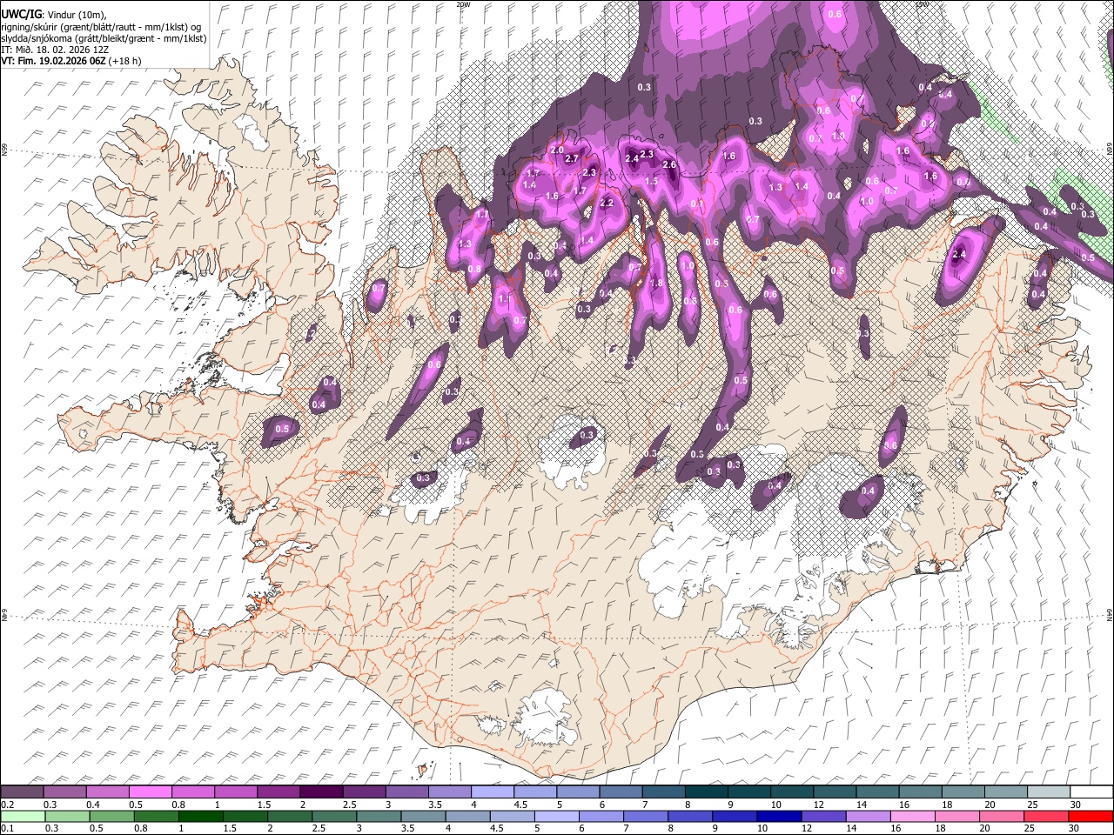Select the violet rain scale swatch at 12
The height and width of the screenshot is (835, 1114).
click(x=823, y=816)
